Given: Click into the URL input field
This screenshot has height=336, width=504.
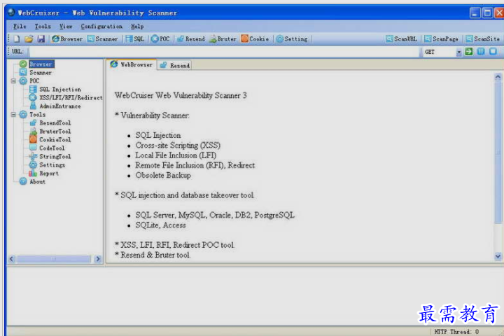Looking at the screenshot, I should [x=225, y=52].
